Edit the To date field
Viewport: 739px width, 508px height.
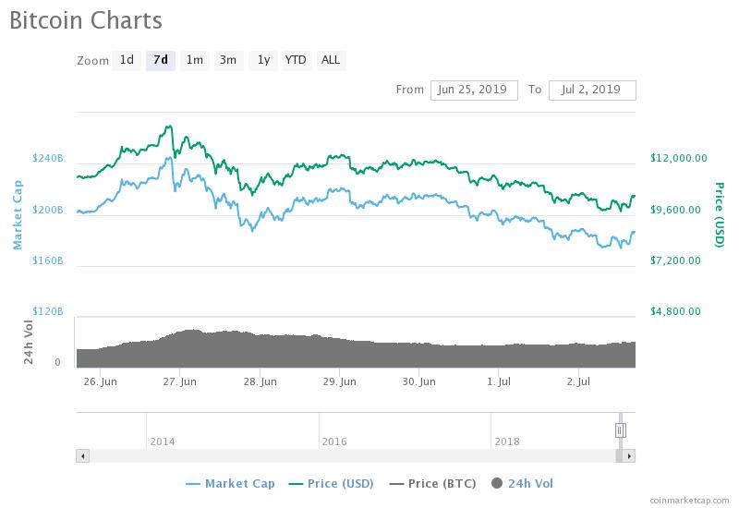pyautogui.click(x=592, y=90)
